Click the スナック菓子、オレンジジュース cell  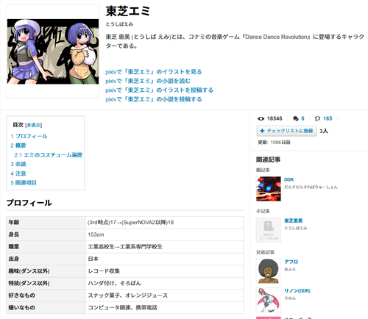point(165,295)
